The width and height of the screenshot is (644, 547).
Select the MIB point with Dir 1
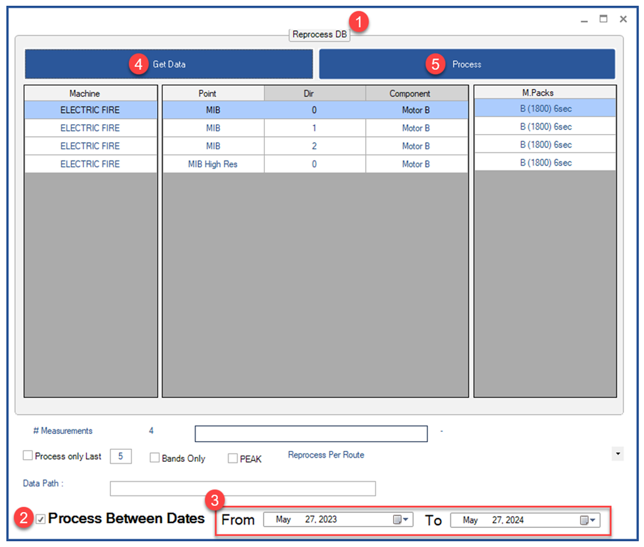coord(213,128)
